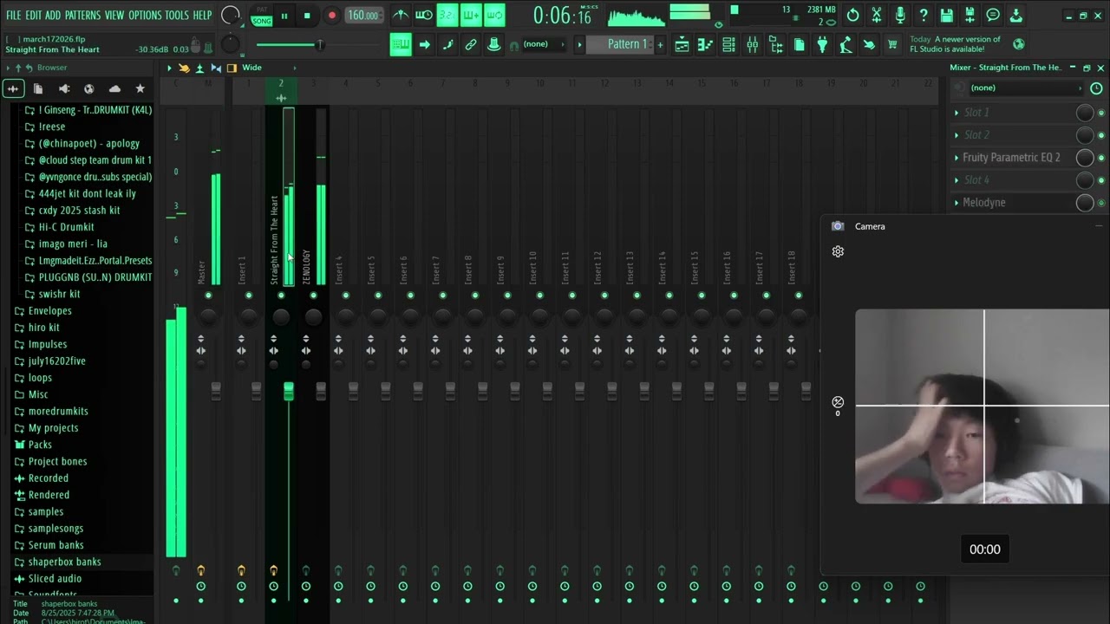Open the EDIT menu

[x=33, y=16]
